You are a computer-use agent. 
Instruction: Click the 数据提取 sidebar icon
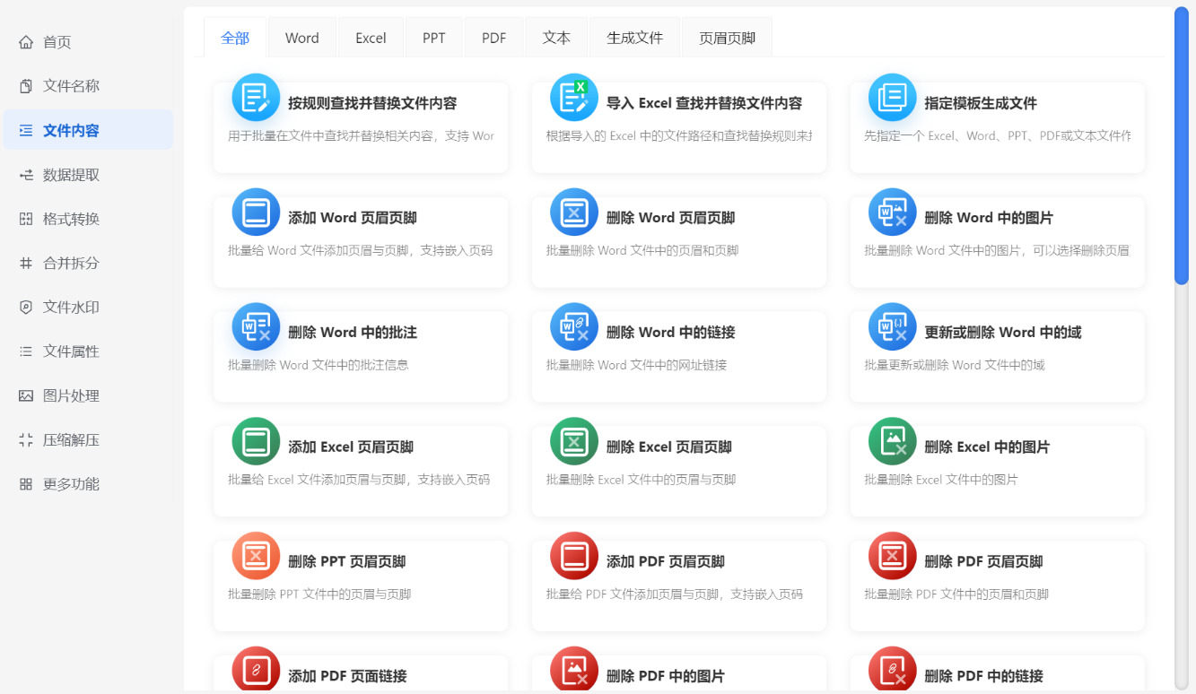point(26,175)
